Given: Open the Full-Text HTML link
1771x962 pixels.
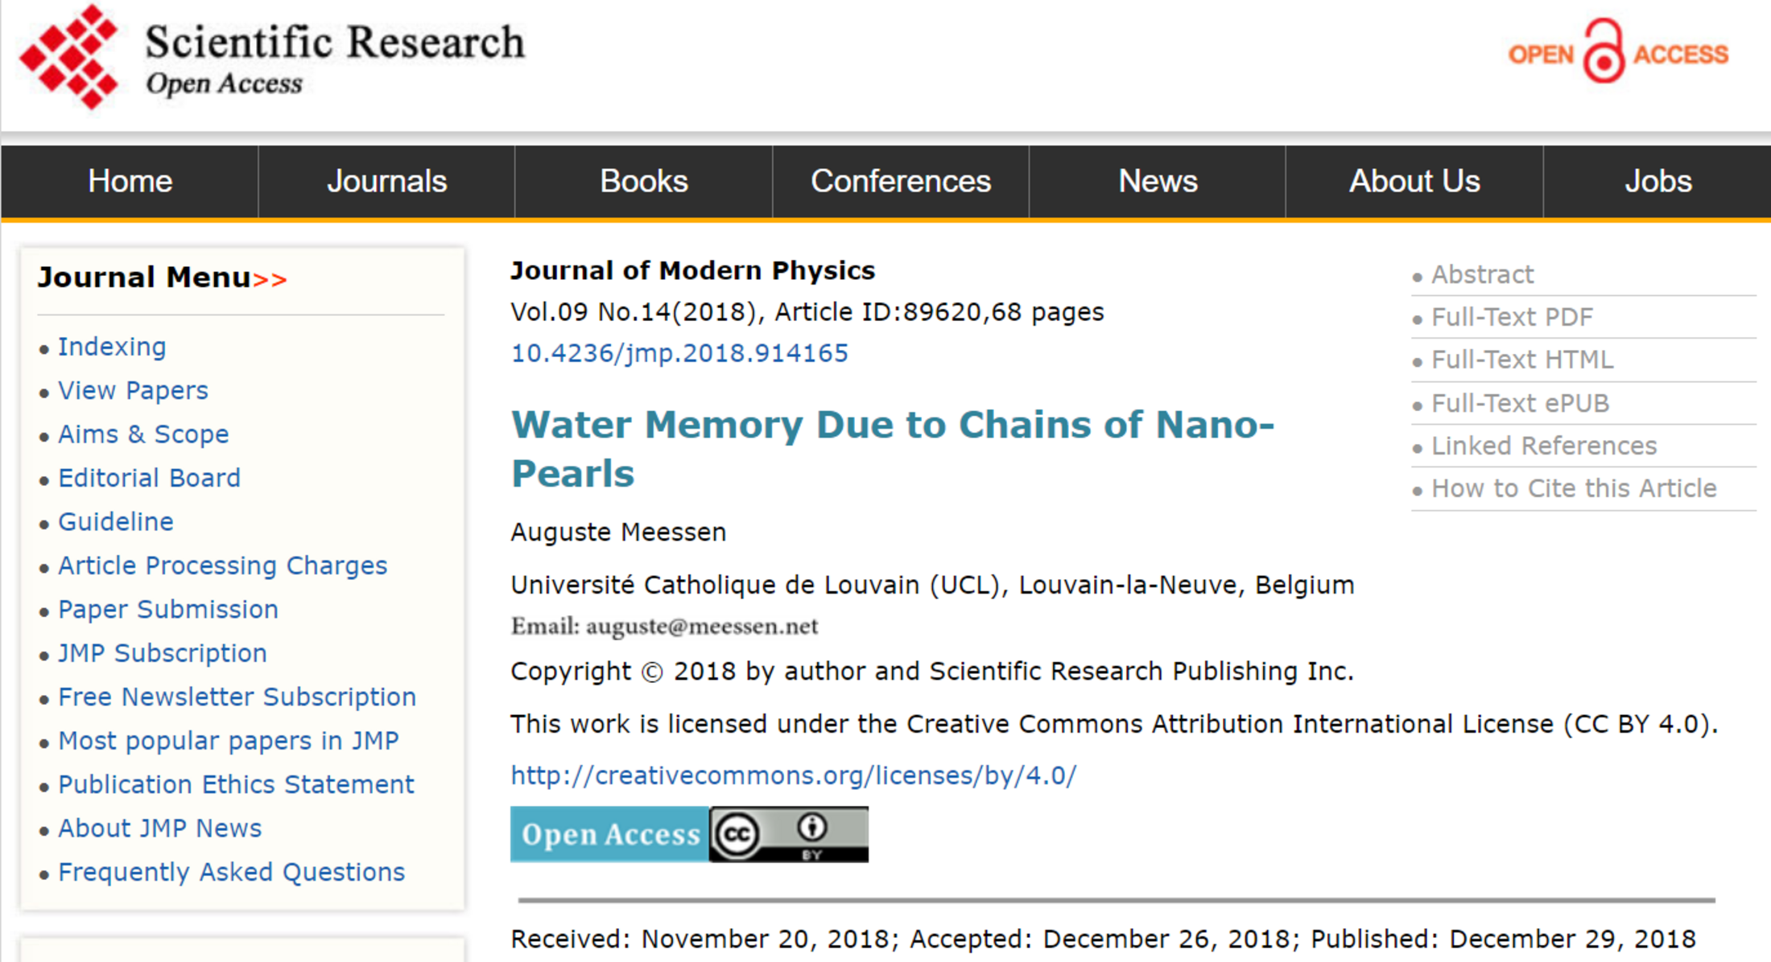Looking at the screenshot, I should click(1522, 360).
